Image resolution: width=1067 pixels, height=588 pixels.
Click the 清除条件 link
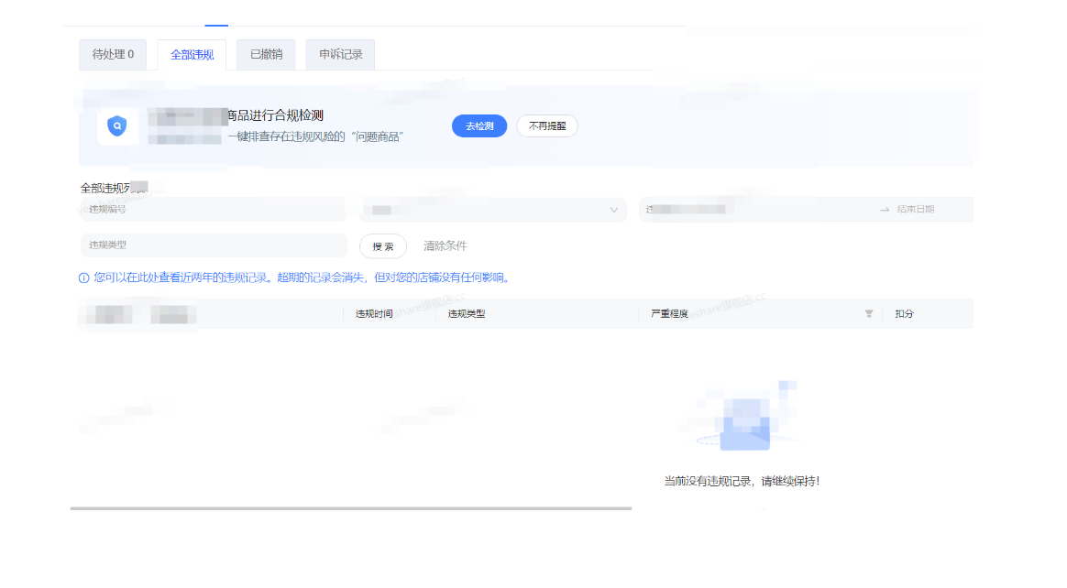(x=445, y=246)
